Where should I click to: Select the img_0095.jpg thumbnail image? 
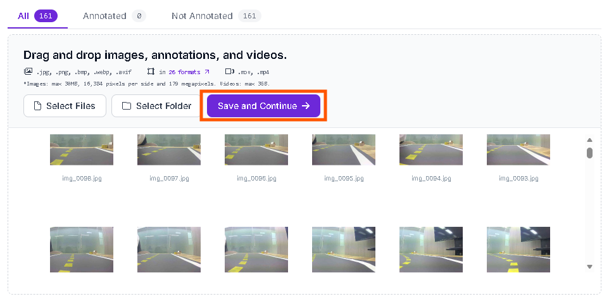coord(344,150)
